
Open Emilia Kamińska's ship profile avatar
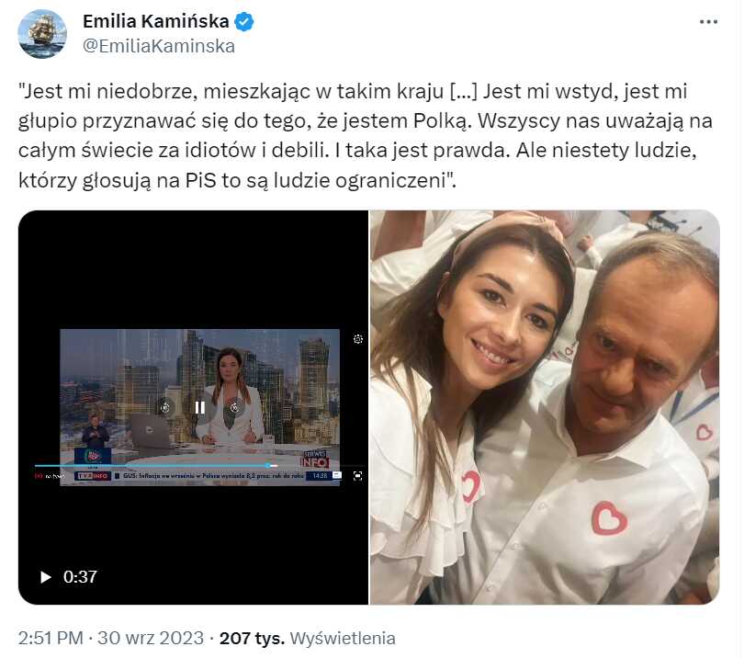pos(42,34)
